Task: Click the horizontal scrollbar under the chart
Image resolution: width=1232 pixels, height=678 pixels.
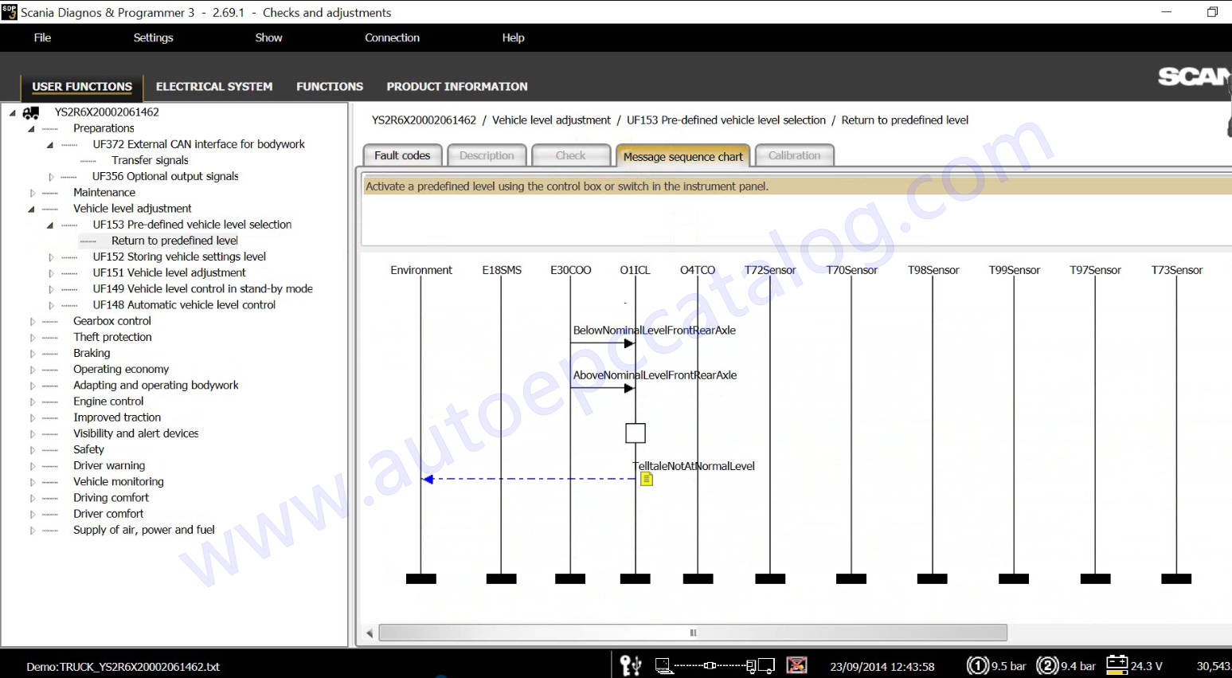Action: [693, 633]
